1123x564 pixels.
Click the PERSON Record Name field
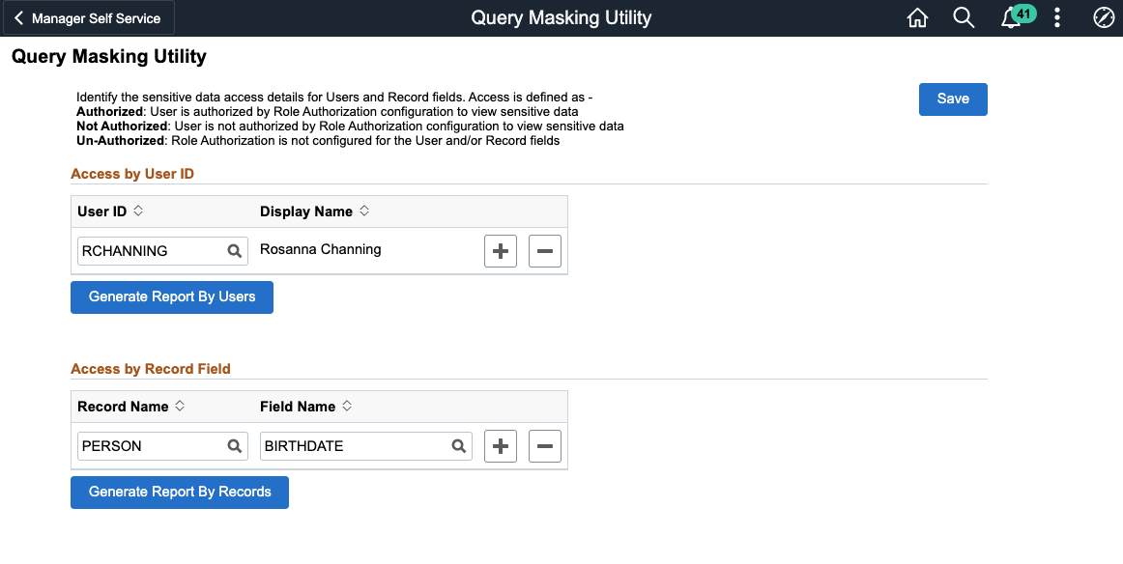pos(162,446)
